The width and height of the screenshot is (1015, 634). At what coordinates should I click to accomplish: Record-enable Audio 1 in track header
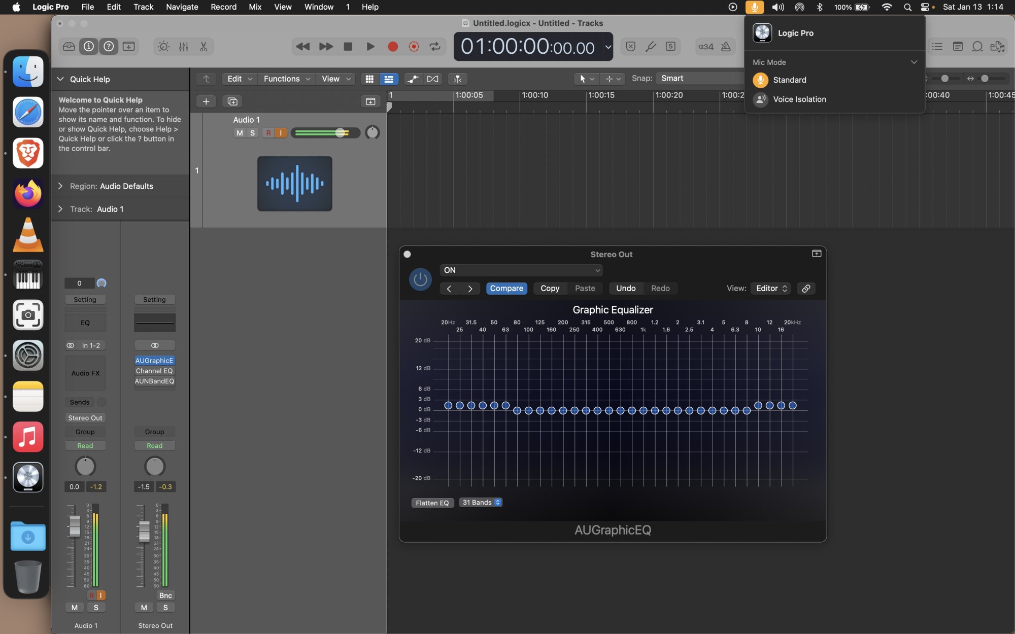coord(268,133)
